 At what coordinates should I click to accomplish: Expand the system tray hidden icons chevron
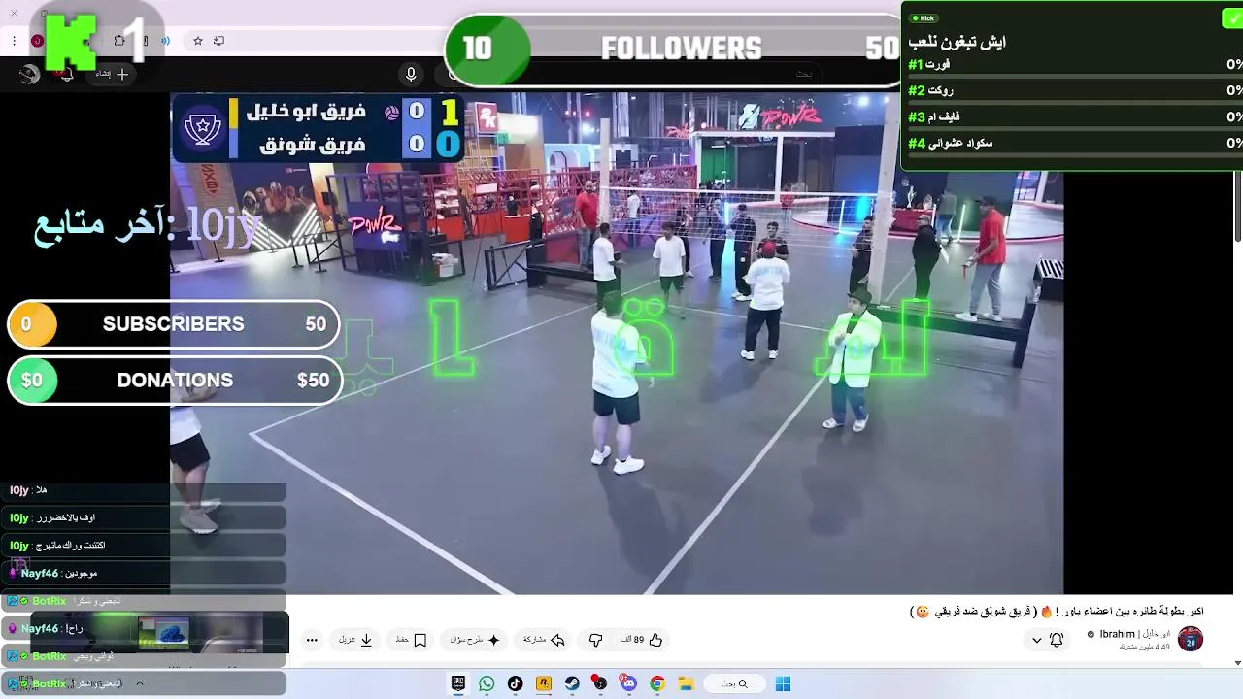[139, 683]
